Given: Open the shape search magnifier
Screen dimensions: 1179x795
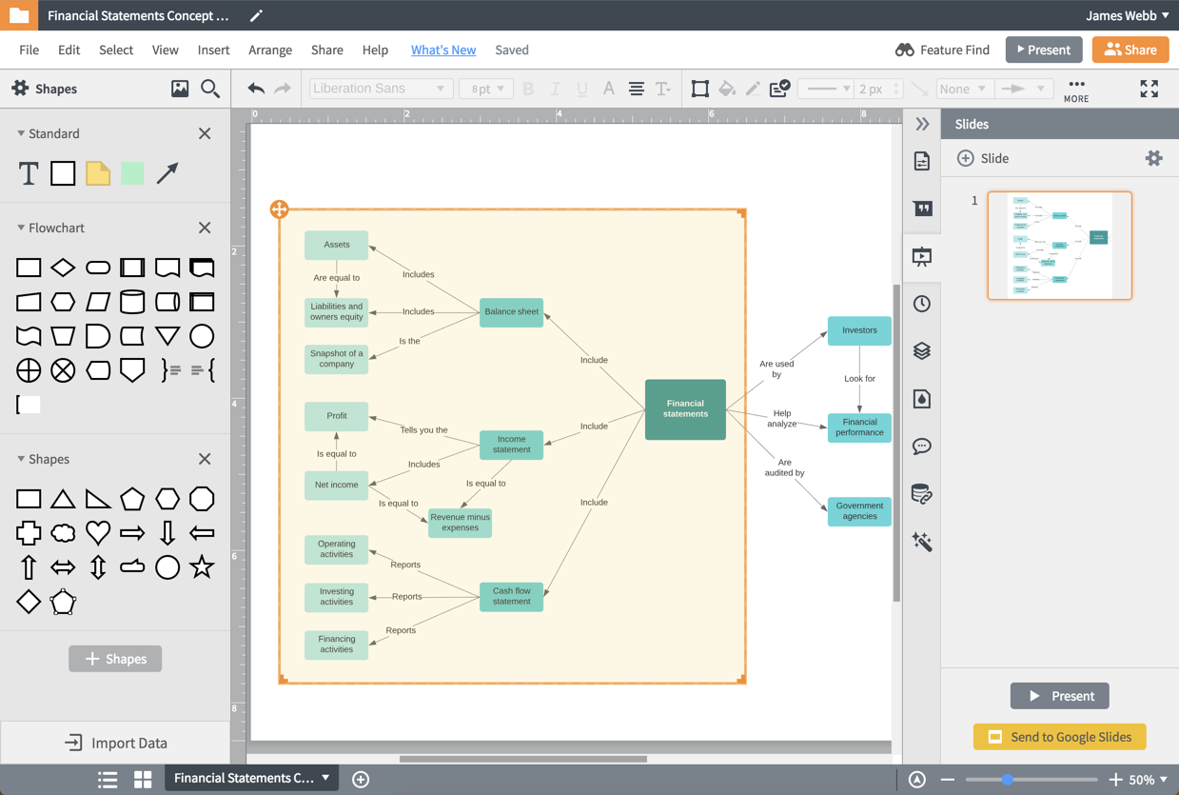Looking at the screenshot, I should [x=210, y=89].
